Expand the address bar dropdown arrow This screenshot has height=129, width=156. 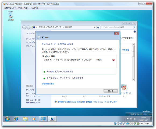point(95,27)
